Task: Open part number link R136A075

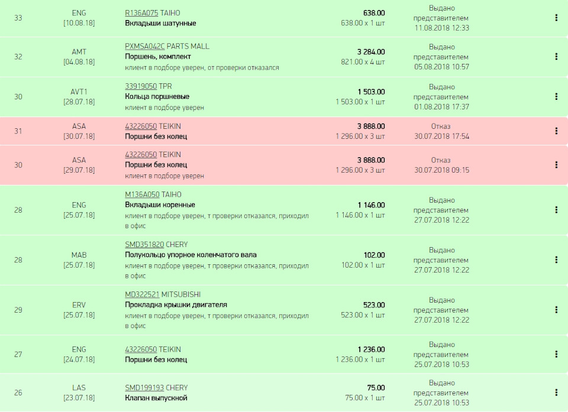Action: (x=142, y=13)
